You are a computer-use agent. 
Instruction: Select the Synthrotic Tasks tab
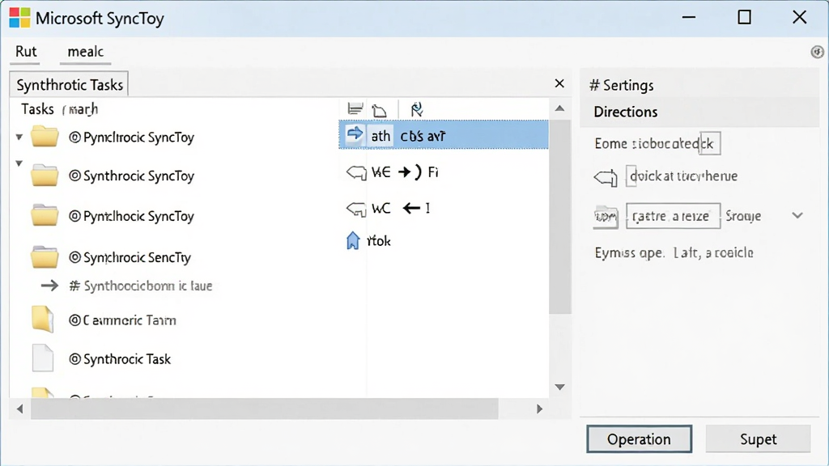70,84
